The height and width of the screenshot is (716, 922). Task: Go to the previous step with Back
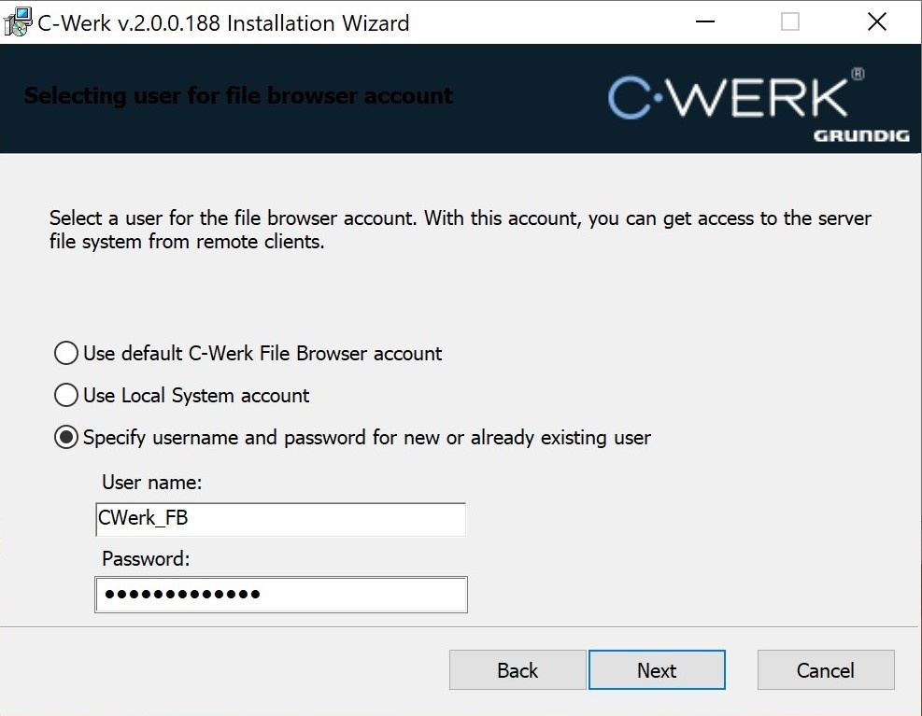pyautogui.click(x=518, y=670)
